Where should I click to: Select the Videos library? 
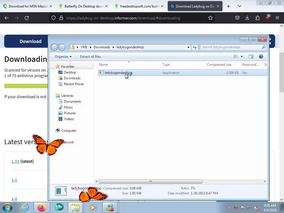(x=69, y=119)
